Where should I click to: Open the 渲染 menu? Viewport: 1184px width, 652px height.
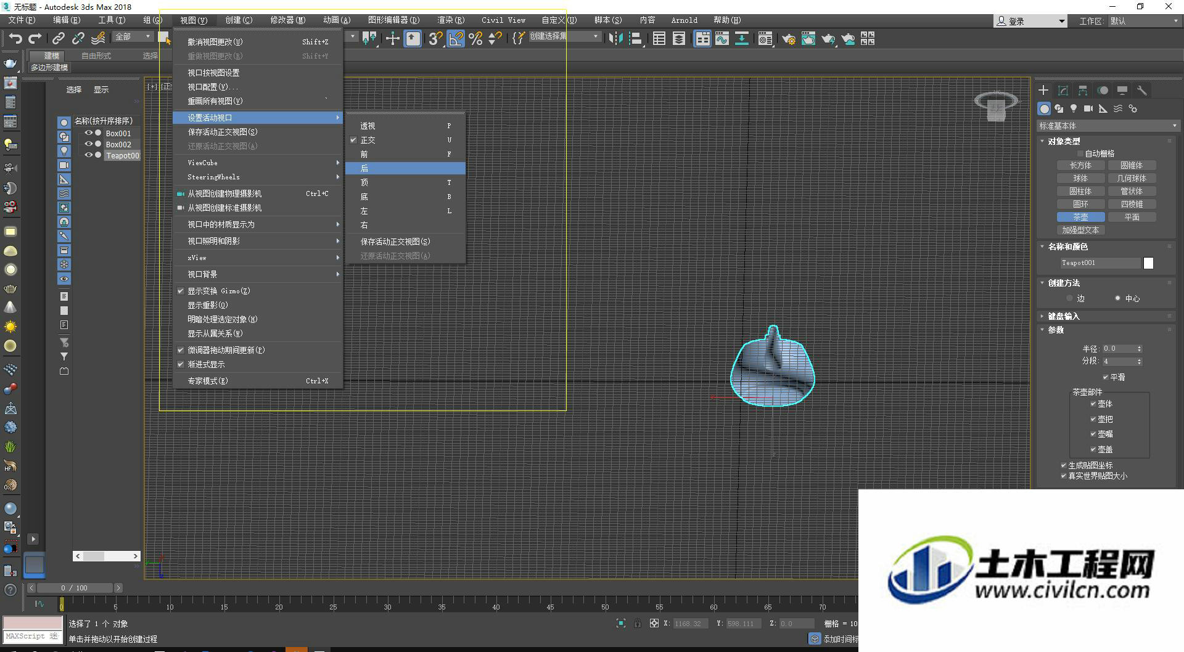click(x=450, y=20)
